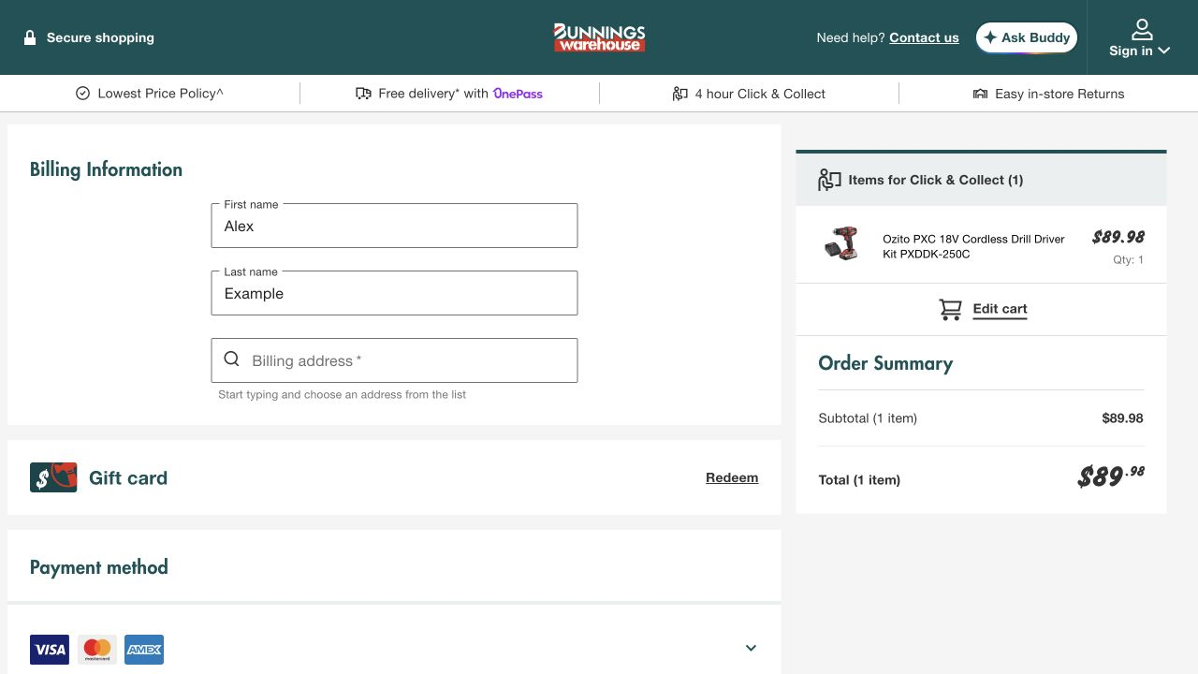Click the Order Summary heading

[x=885, y=363]
